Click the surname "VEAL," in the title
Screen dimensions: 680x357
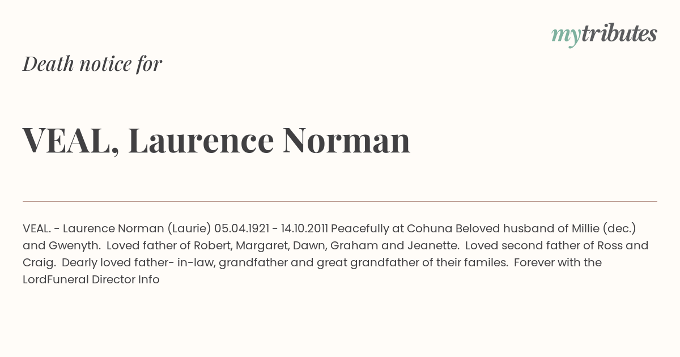coord(71,141)
